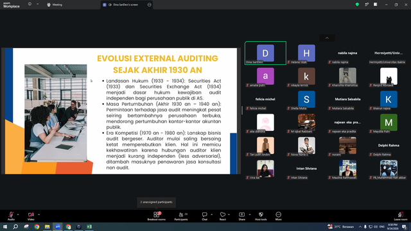Open Host tools shield
Screen dimensions: 411x231
(x=261, y=216)
